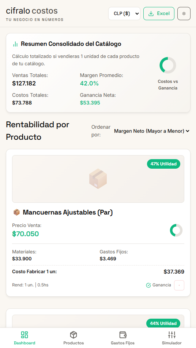Go to the Simulador tab
Image resolution: width=196 pixels, height=348 pixels.
point(171,338)
